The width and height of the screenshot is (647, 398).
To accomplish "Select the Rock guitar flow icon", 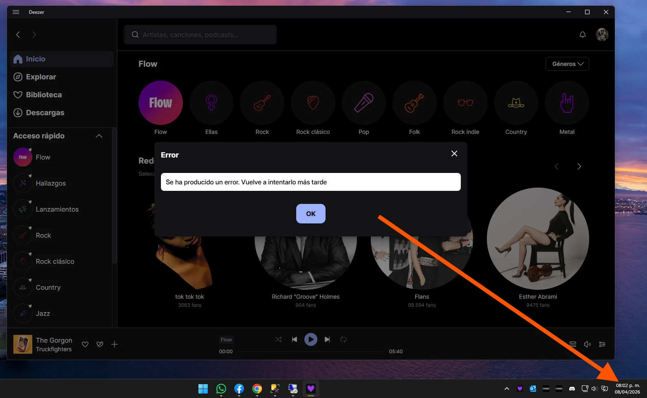I will [x=262, y=103].
